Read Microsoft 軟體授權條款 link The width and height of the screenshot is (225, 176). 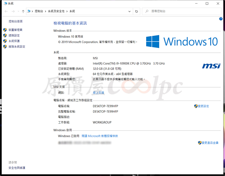coord(100,136)
